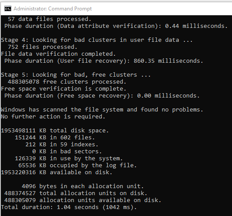Click the '65536 KB occupied by log file' line
The height and width of the screenshot is (216, 232).
tap(77, 165)
